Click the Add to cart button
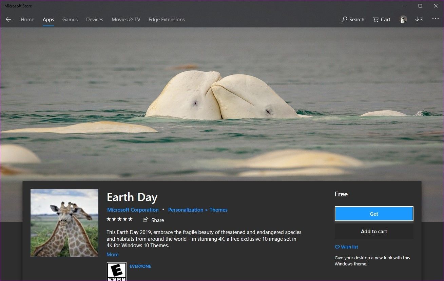This screenshot has height=281, width=444. pos(374,232)
